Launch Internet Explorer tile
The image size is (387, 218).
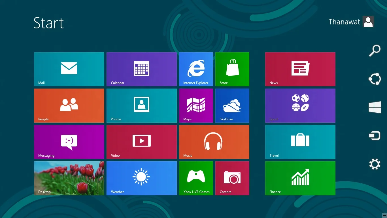pyautogui.click(x=196, y=69)
